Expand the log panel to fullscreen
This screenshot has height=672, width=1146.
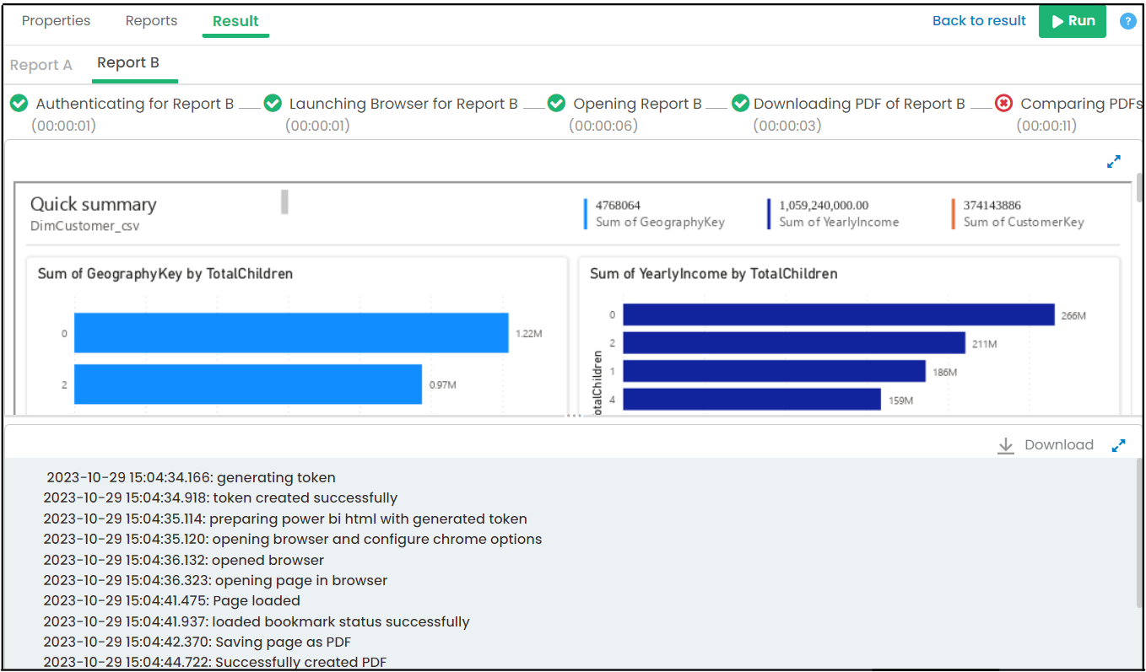coord(1119,445)
